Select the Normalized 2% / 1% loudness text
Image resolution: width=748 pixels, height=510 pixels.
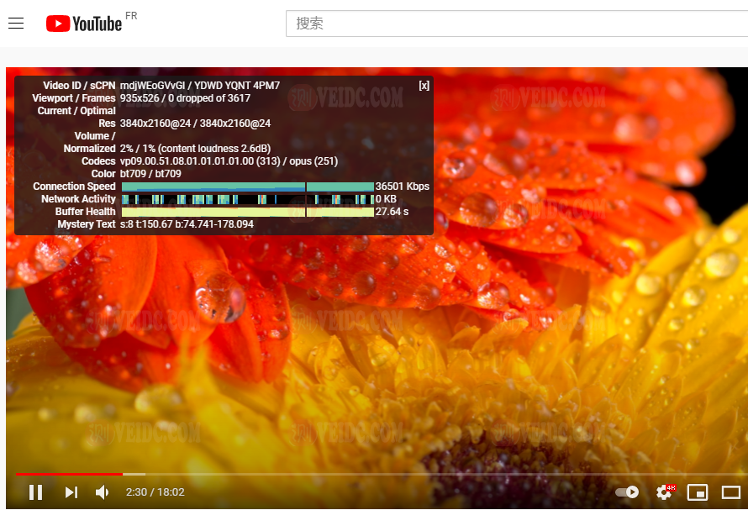(x=195, y=149)
